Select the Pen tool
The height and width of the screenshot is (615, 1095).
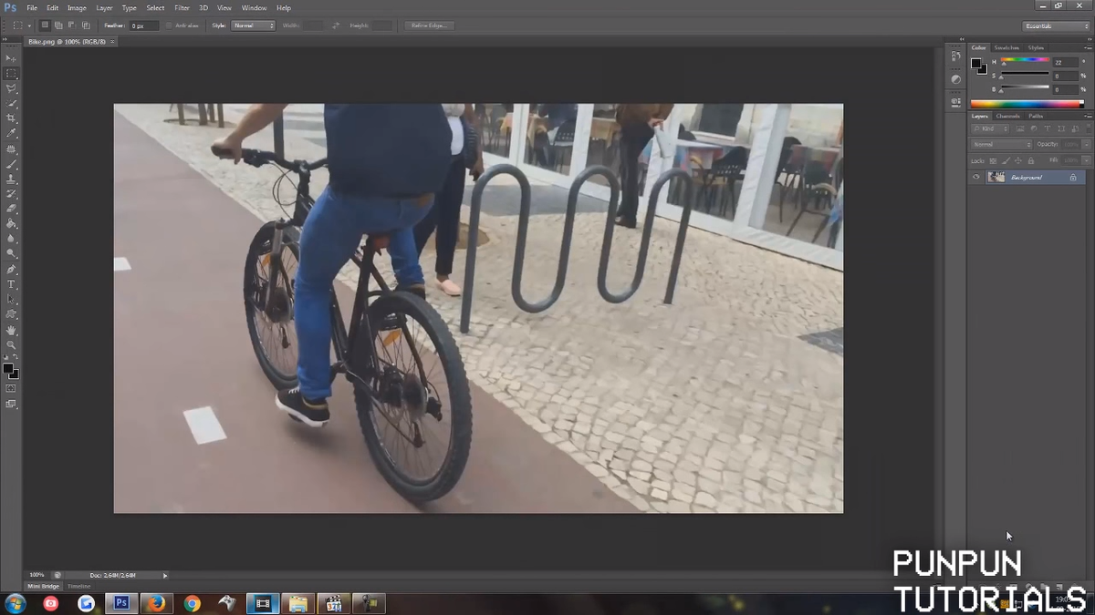pyautogui.click(x=11, y=270)
